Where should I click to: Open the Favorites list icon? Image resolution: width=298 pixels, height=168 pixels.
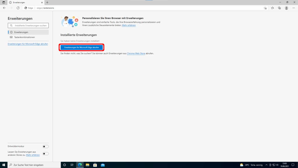click(x=272, y=8)
